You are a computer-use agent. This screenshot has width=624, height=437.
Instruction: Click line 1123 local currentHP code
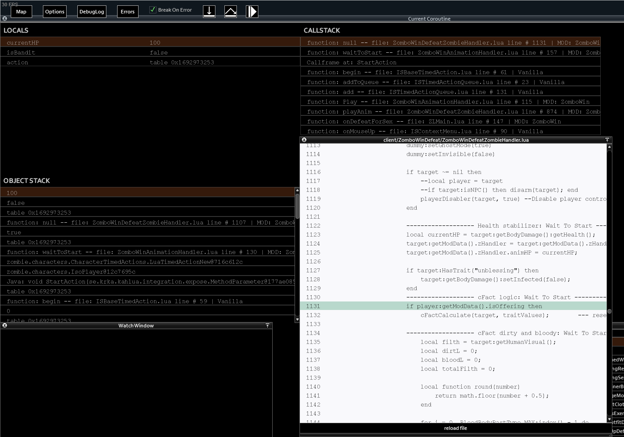point(501,234)
